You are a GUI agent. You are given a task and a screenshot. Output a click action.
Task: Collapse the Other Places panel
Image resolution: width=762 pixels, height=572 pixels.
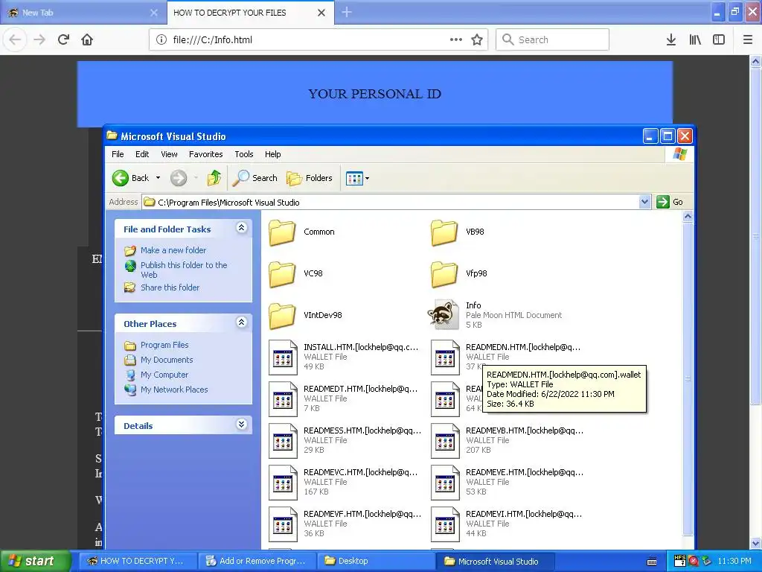(x=242, y=322)
